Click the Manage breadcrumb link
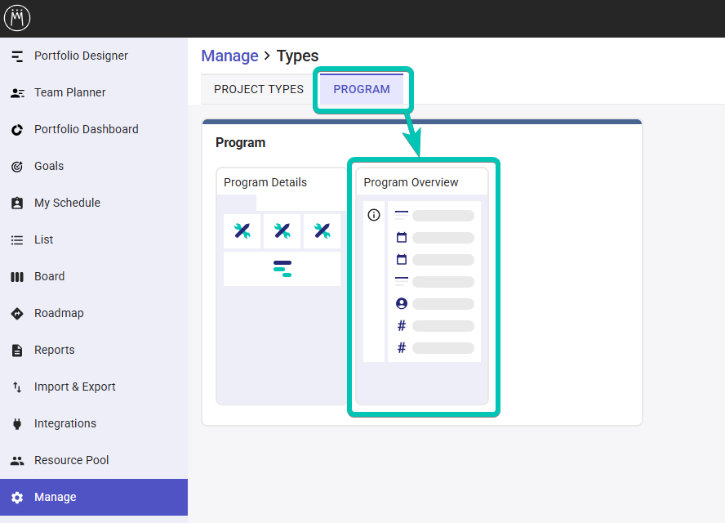 (x=229, y=56)
